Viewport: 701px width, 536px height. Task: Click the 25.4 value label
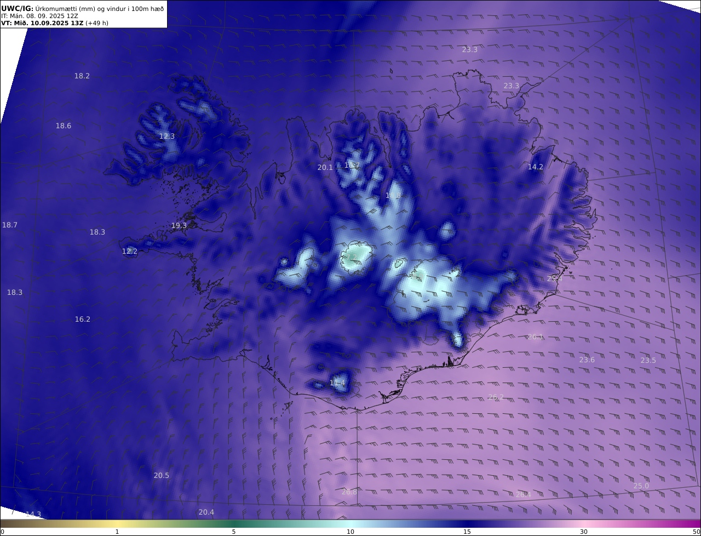click(x=555, y=279)
